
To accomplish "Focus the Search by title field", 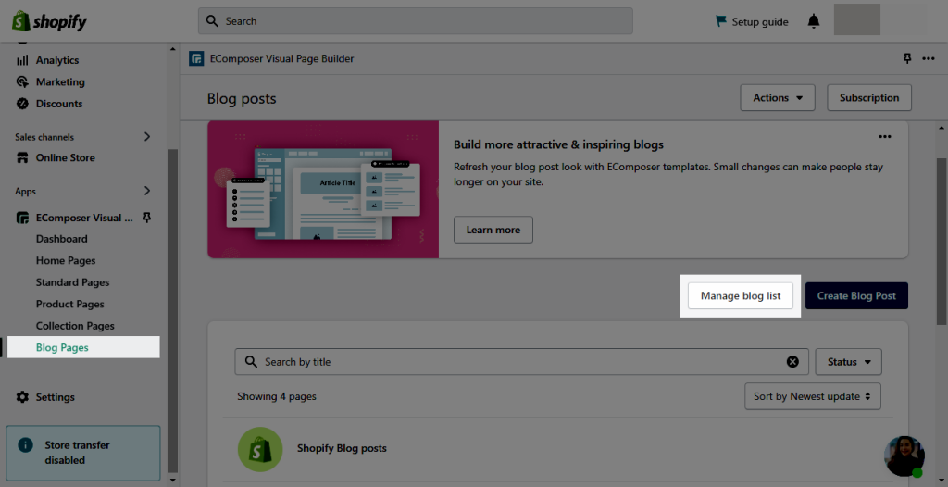I will (520, 362).
